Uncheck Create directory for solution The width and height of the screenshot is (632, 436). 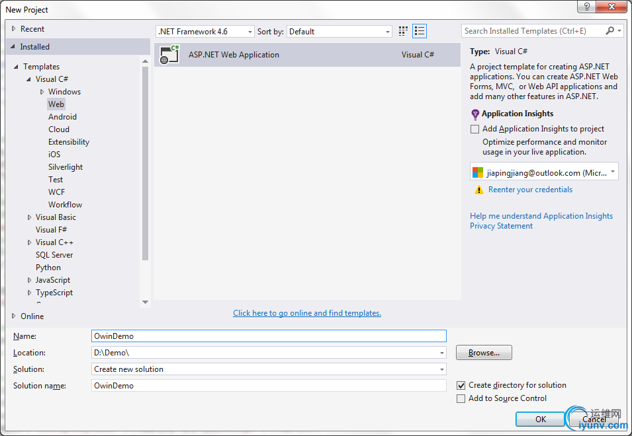461,385
